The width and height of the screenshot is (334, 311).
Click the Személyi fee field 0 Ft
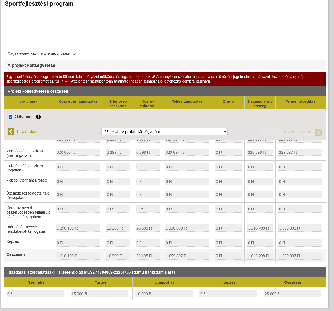(35, 294)
